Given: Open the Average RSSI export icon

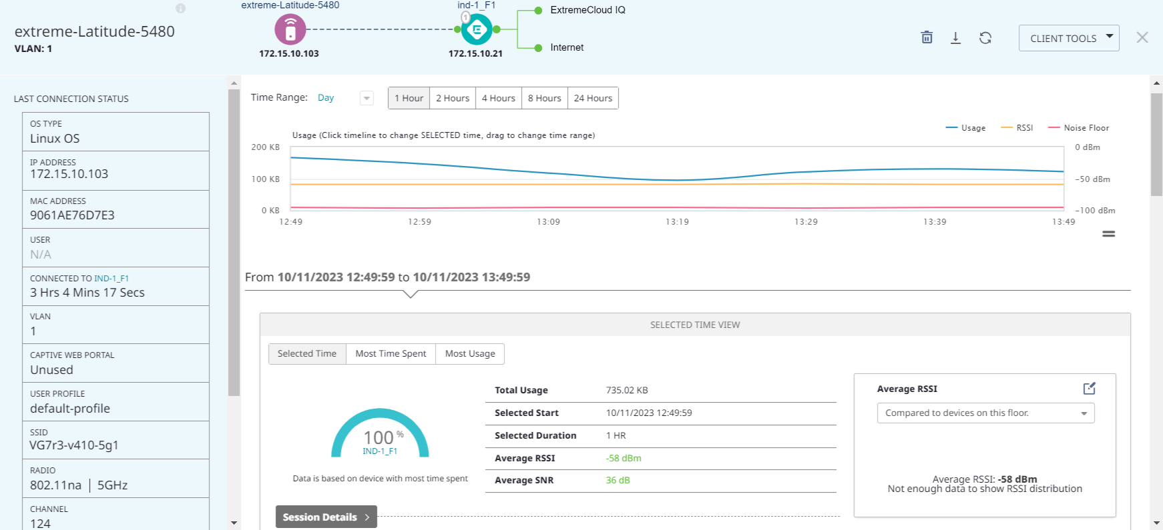Looking at the screenshot, I should (1089, 389).
